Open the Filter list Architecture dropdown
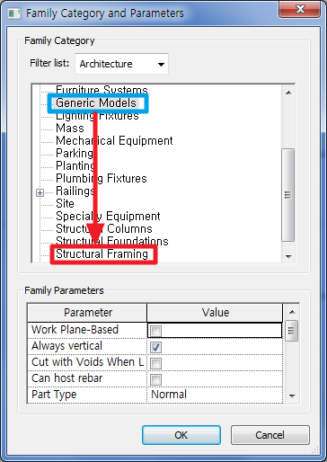This screenshot has width=327, height=462. click(x=121, y=64)
